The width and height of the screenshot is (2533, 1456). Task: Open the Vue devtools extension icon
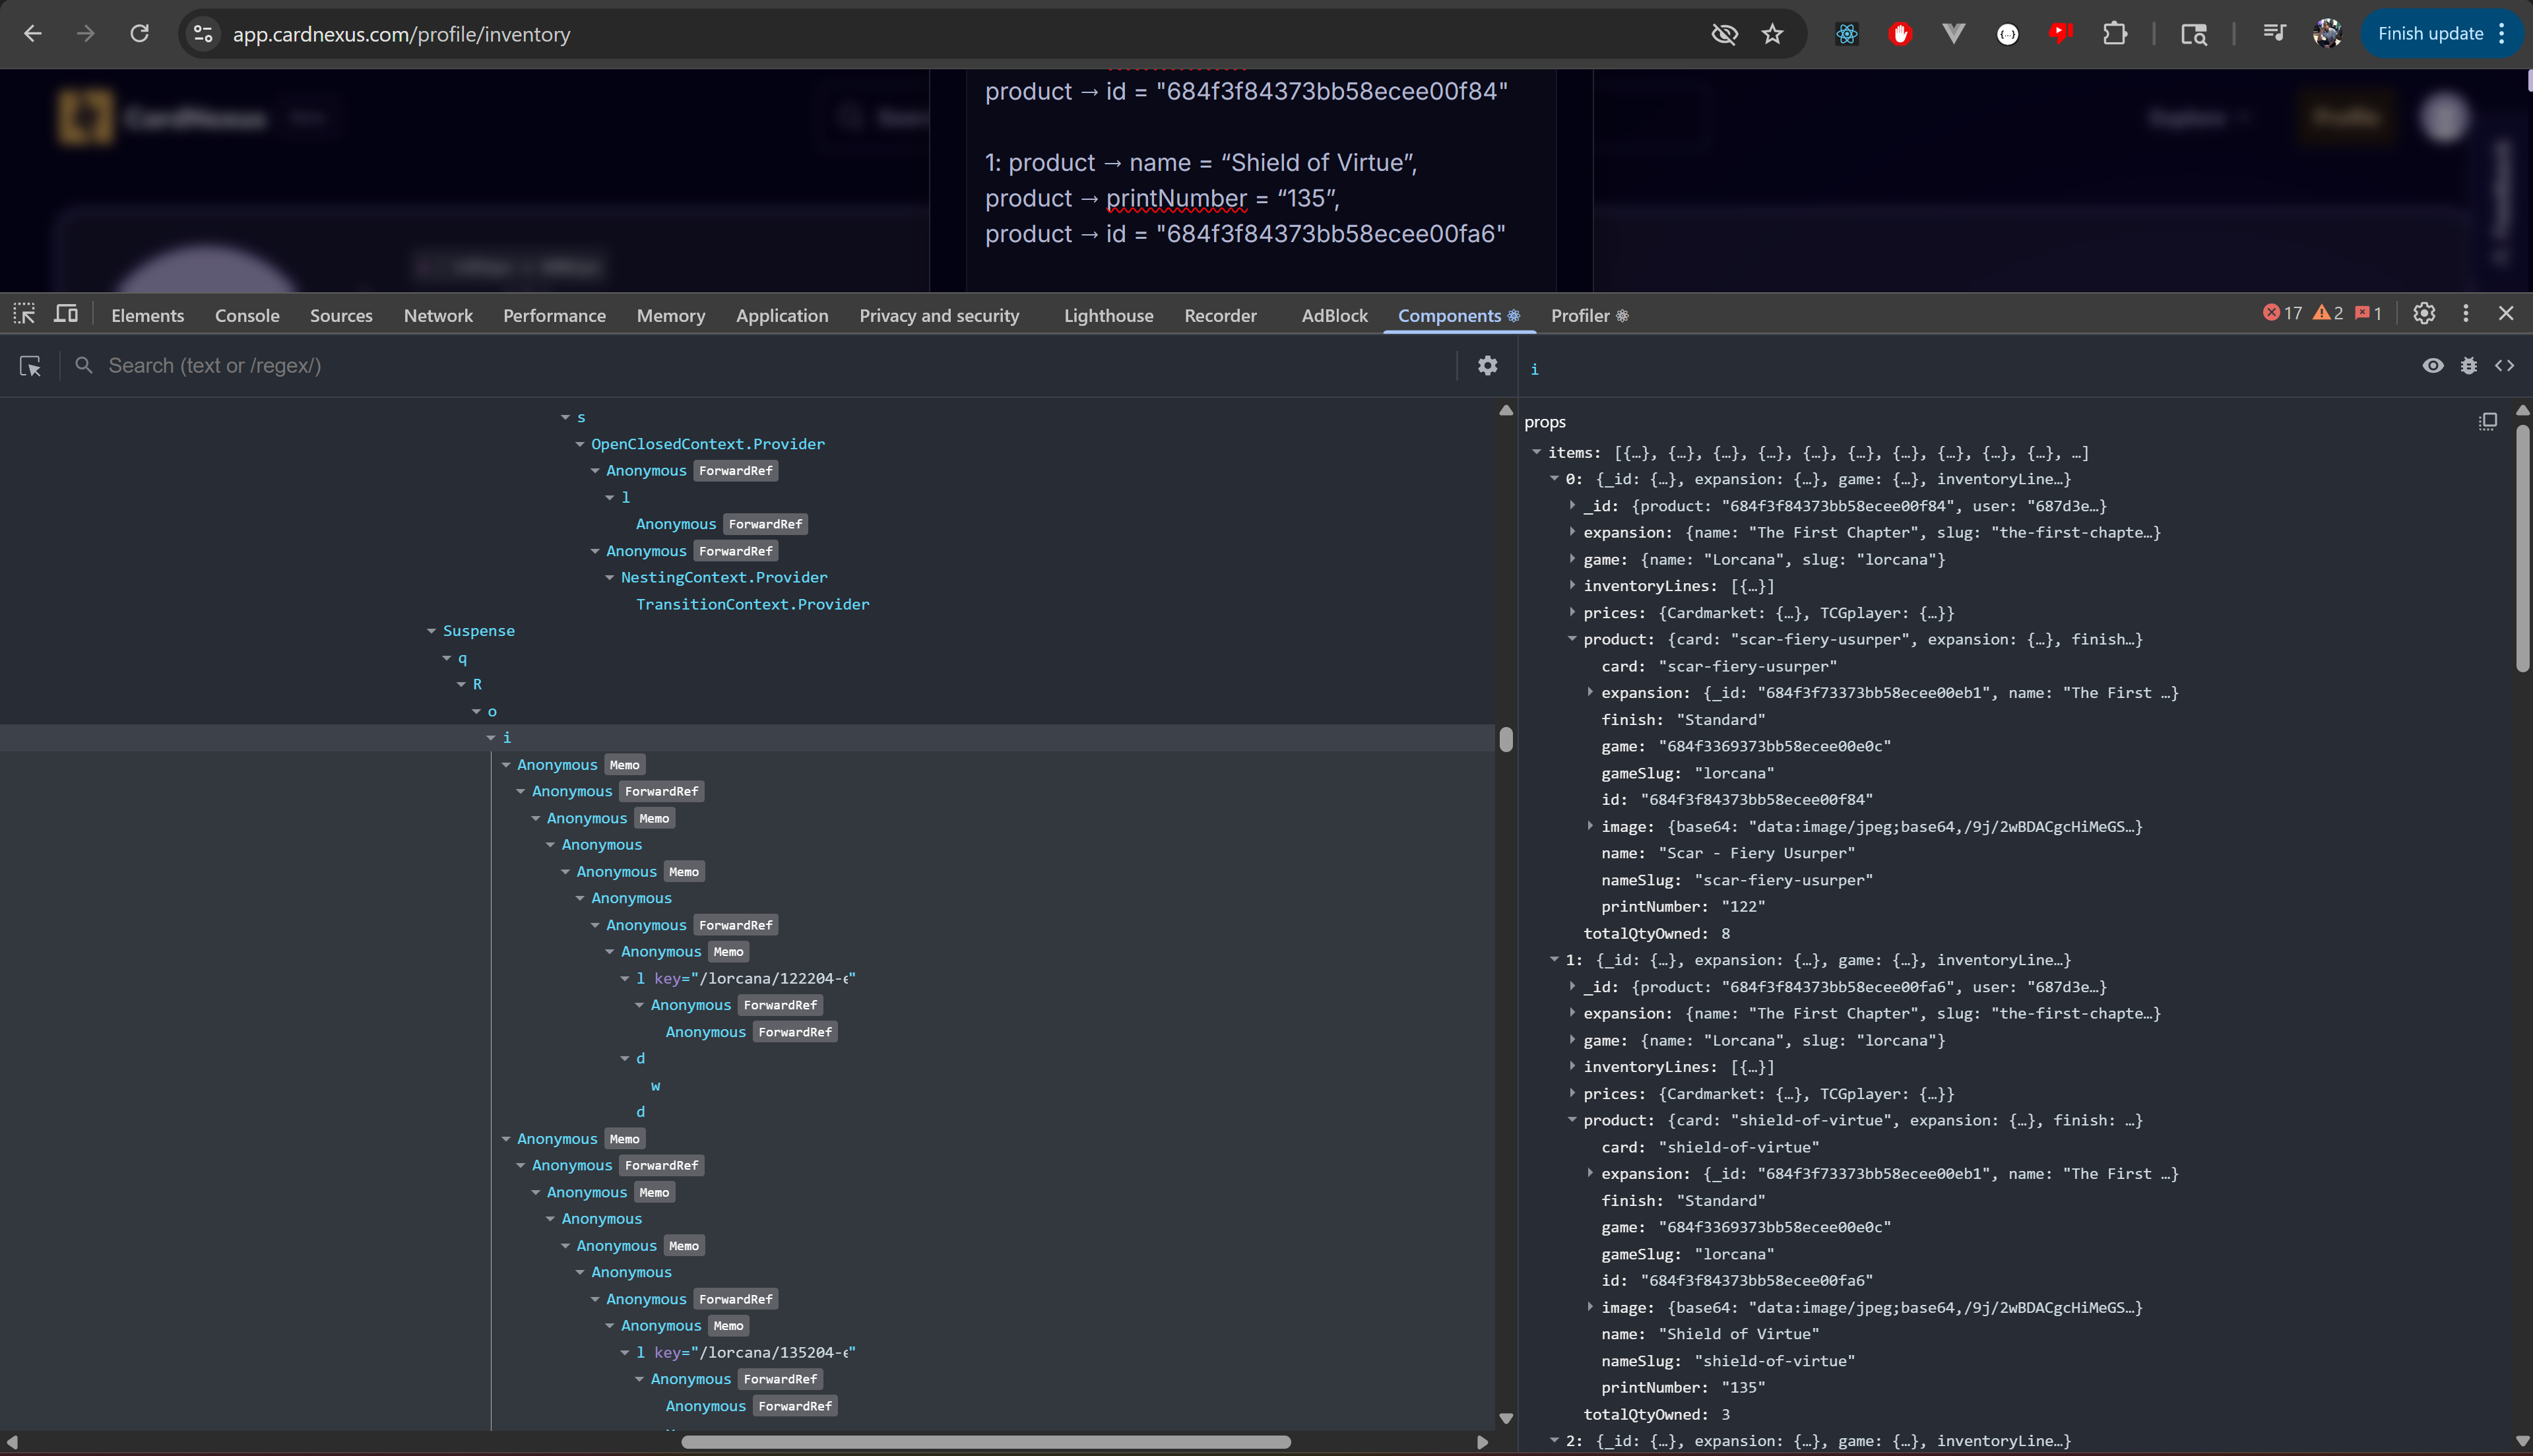1954,34
